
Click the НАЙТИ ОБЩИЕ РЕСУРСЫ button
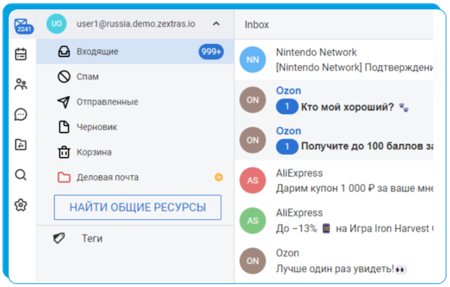[137, 208]
